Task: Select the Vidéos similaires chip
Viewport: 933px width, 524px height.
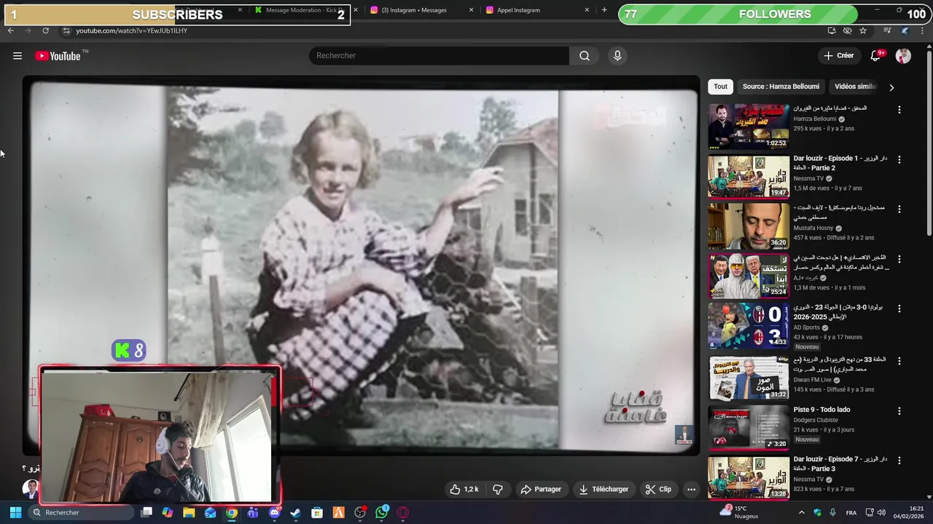Action: click(855, 87)
